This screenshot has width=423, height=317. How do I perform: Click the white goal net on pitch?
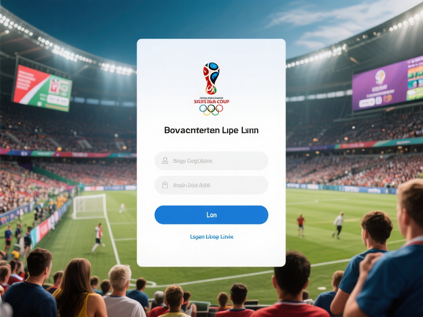pos(90,206)
